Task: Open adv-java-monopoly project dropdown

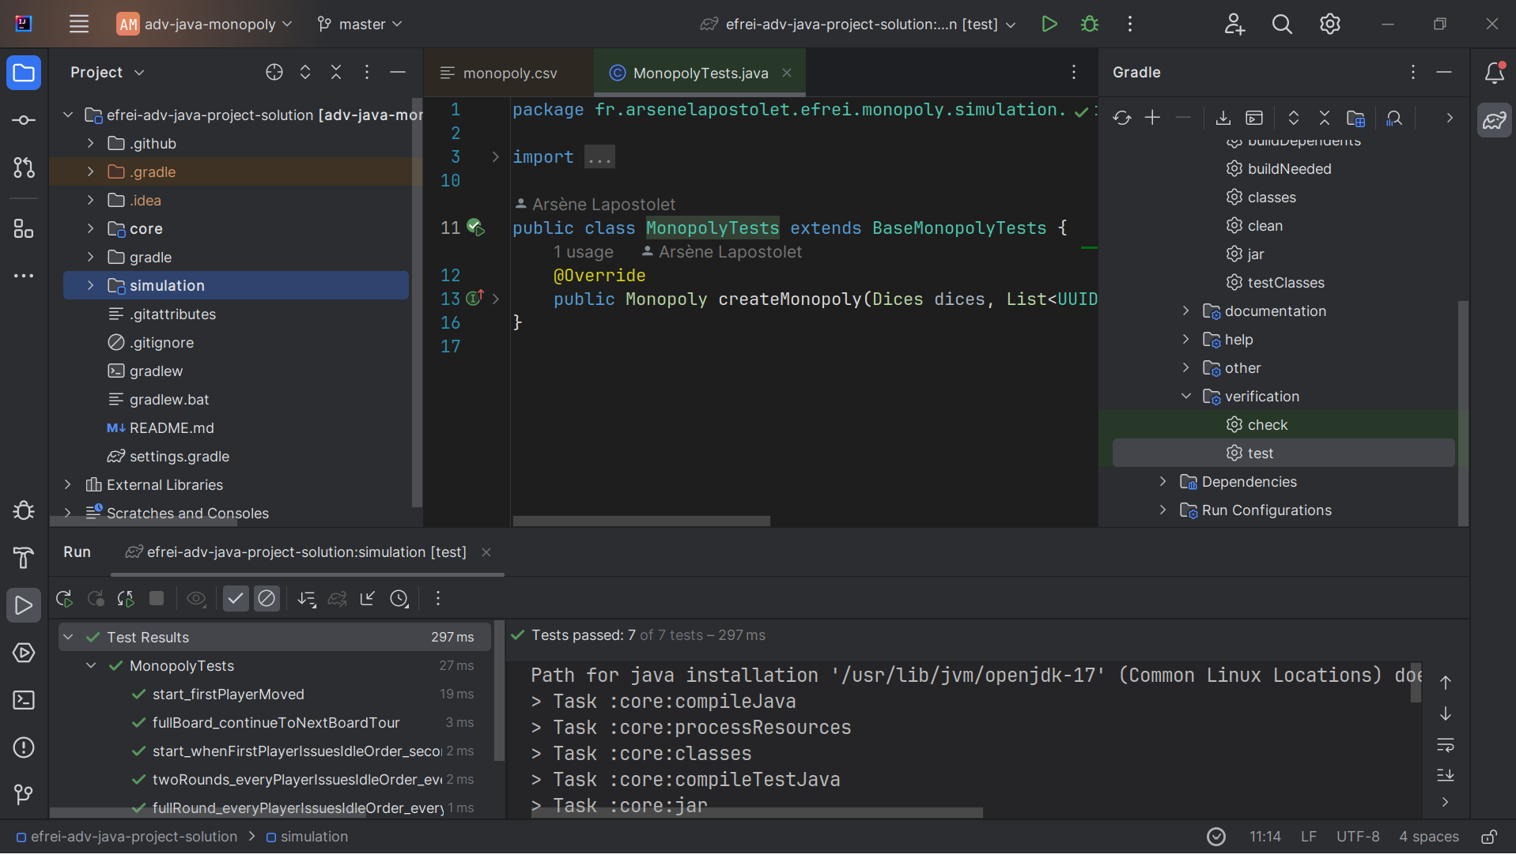Action: tap(205, 24)
